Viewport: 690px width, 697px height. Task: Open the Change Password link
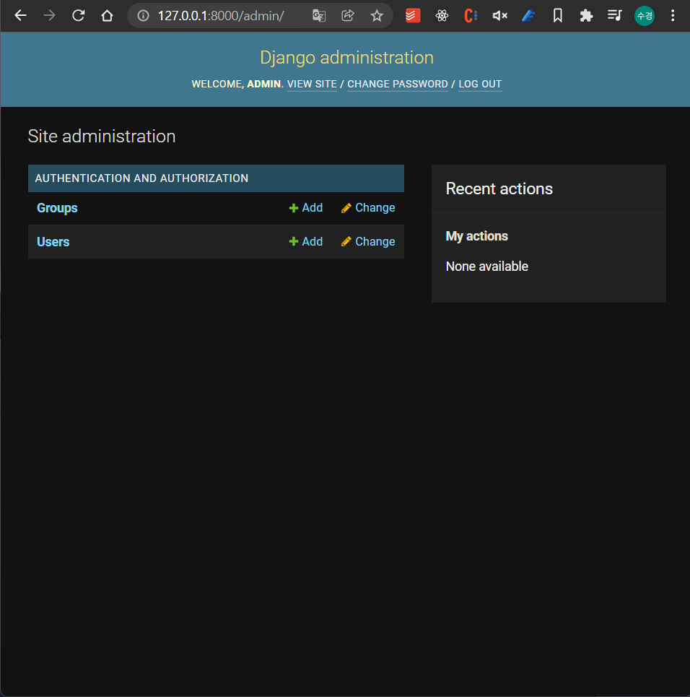pyautogui.click(x=398, y=84)
